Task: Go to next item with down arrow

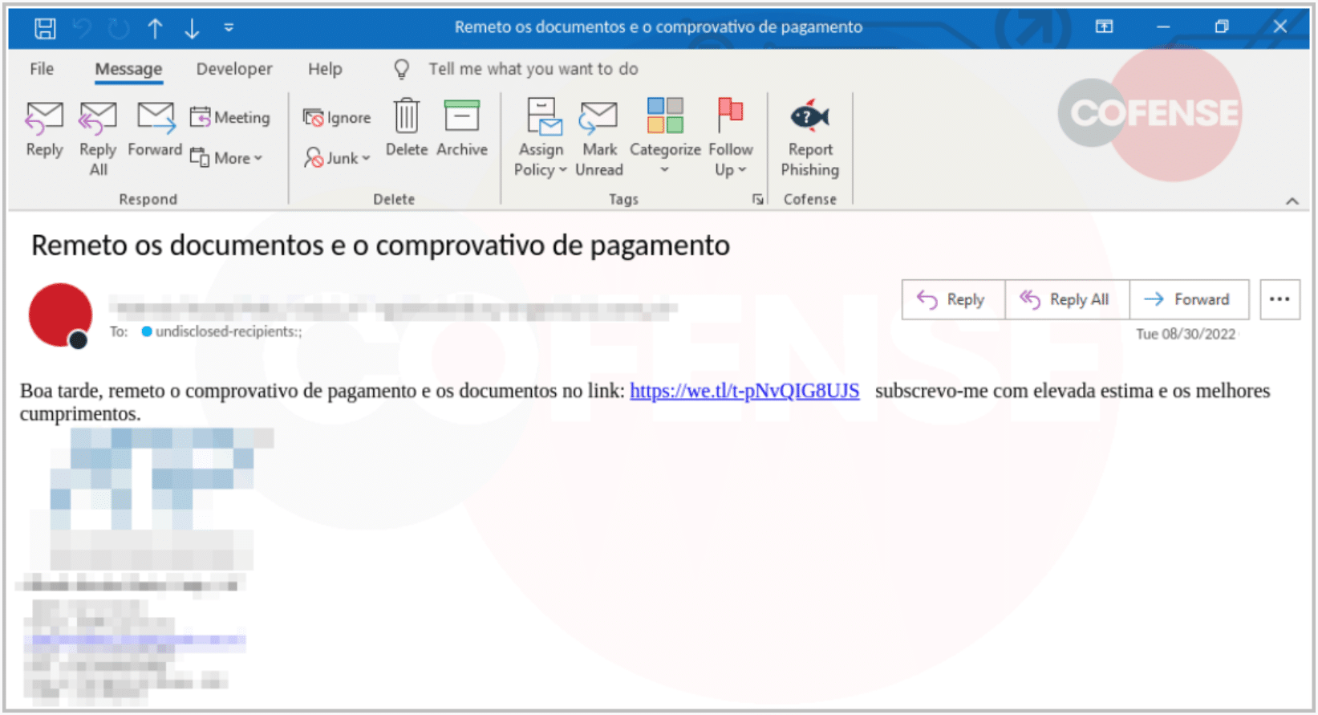Action: click(x=192, y=29)
